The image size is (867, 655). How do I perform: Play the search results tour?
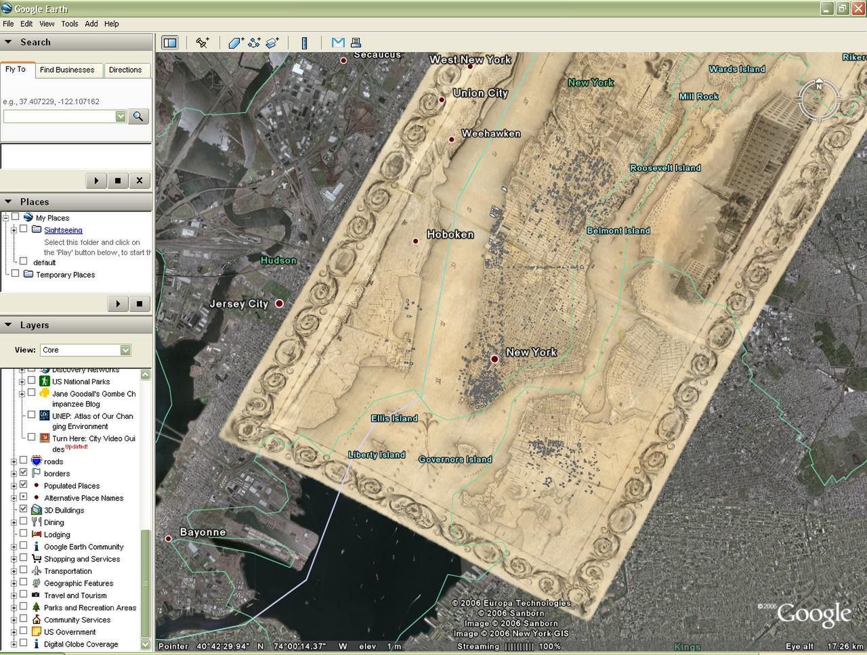[x=96, y=181]
